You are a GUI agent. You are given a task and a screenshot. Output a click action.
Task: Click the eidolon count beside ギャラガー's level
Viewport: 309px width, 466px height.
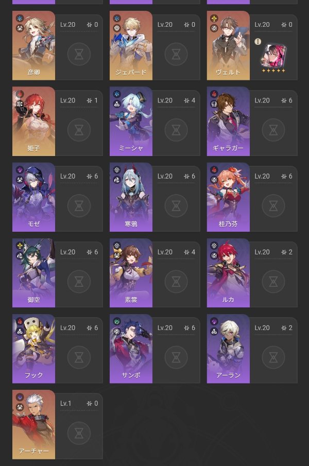(287, 100)
